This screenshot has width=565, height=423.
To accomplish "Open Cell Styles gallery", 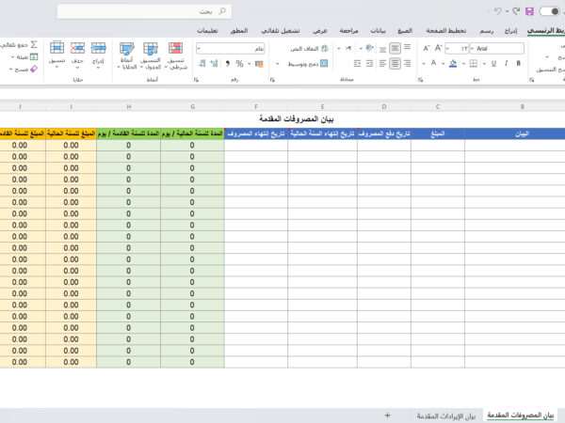I will 126,53.
